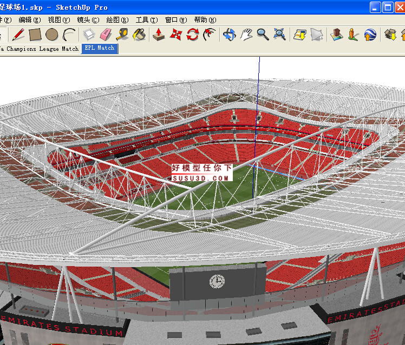Select the Arc tool
The width and height of the screenshot is (405, 345).
coord(69,34)
